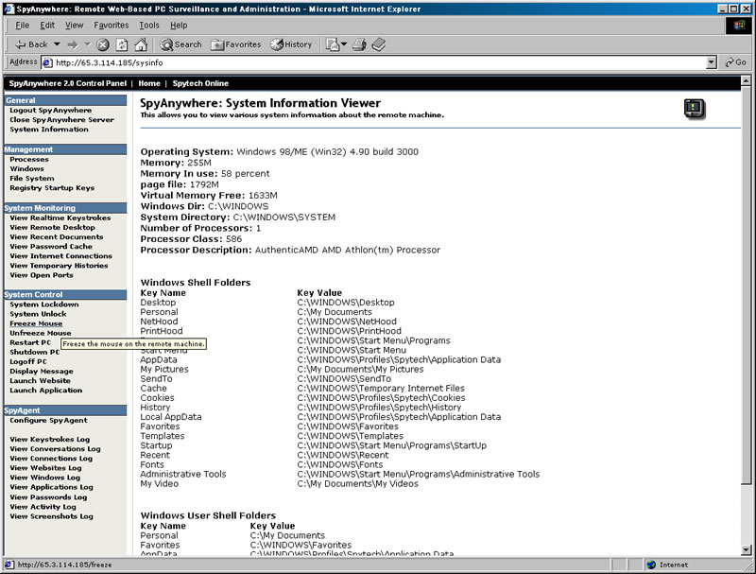Image resolution: width=756 pixels, height=574 pixels.
Task: Click the View Internet Connections link
Action: 60,256
